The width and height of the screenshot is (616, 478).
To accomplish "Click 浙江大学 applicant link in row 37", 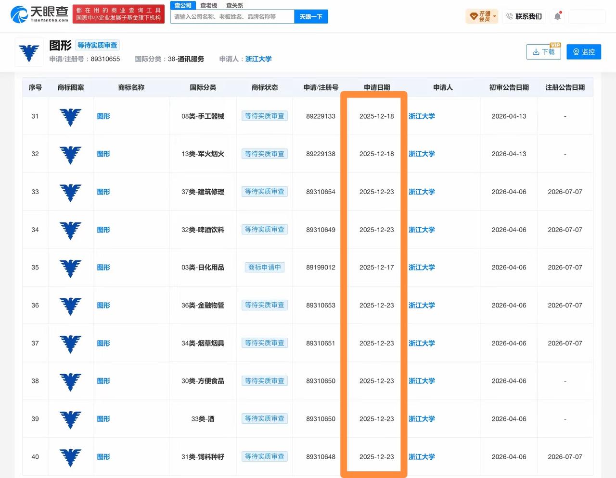I will point(422,343).
